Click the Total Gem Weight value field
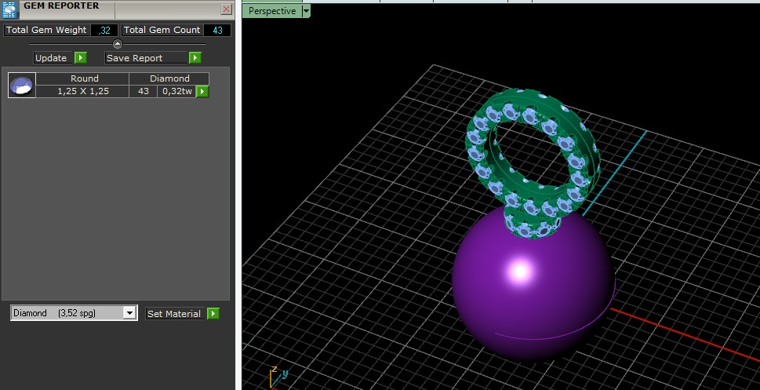The image size is (760, 390). pyautogui.click(x=104, y=30)
